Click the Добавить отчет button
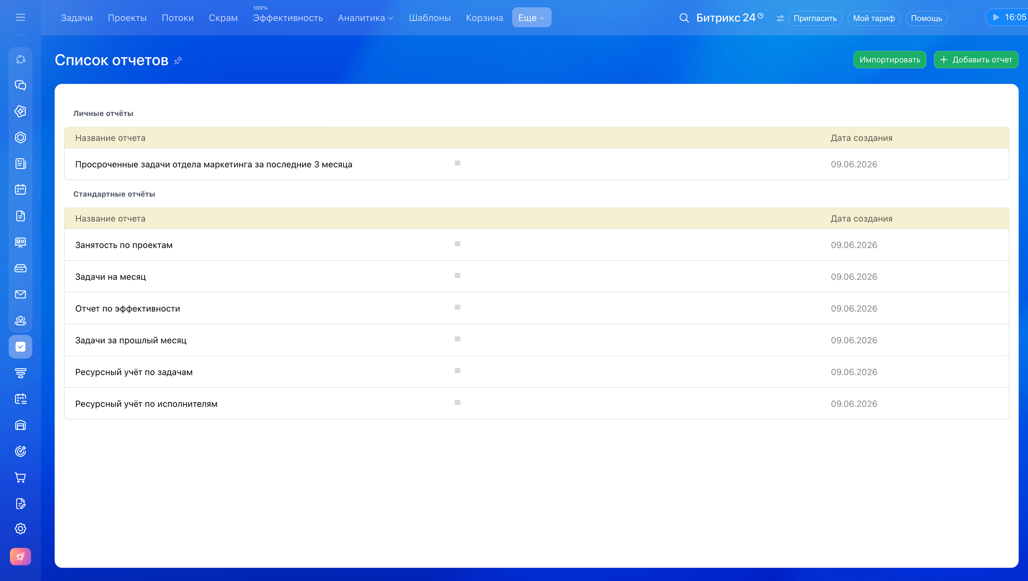Viewport: 1028px width, 581px height. 976,60
